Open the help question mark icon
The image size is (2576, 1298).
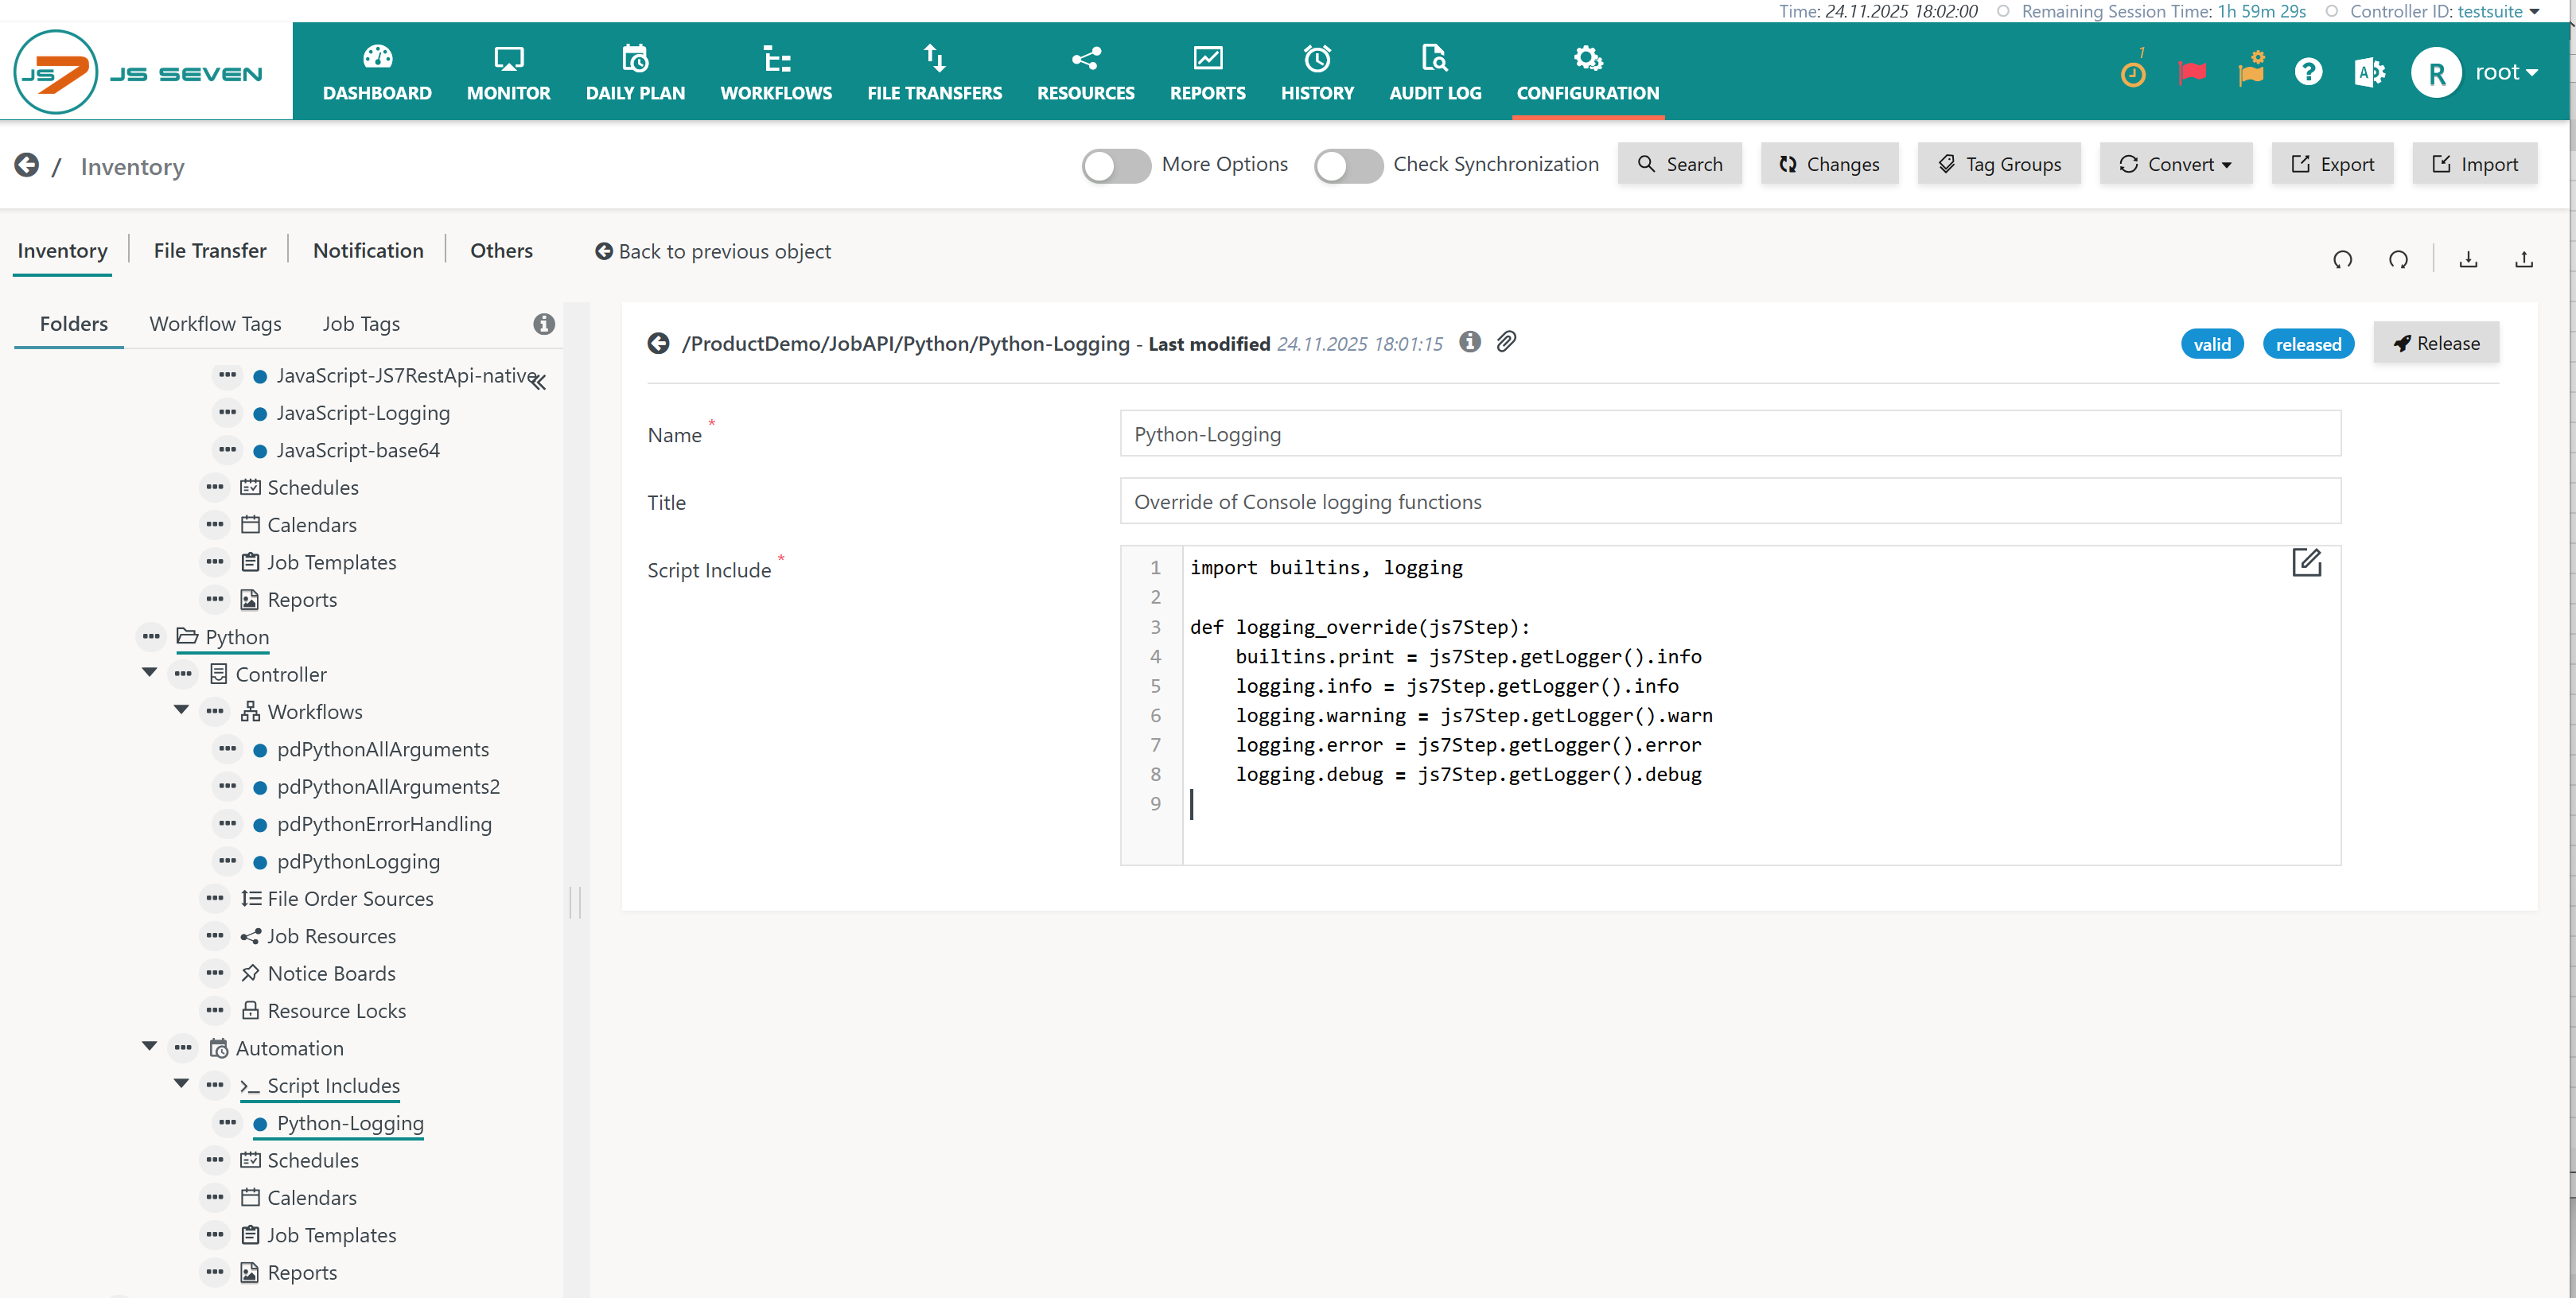pos(2308,72)
